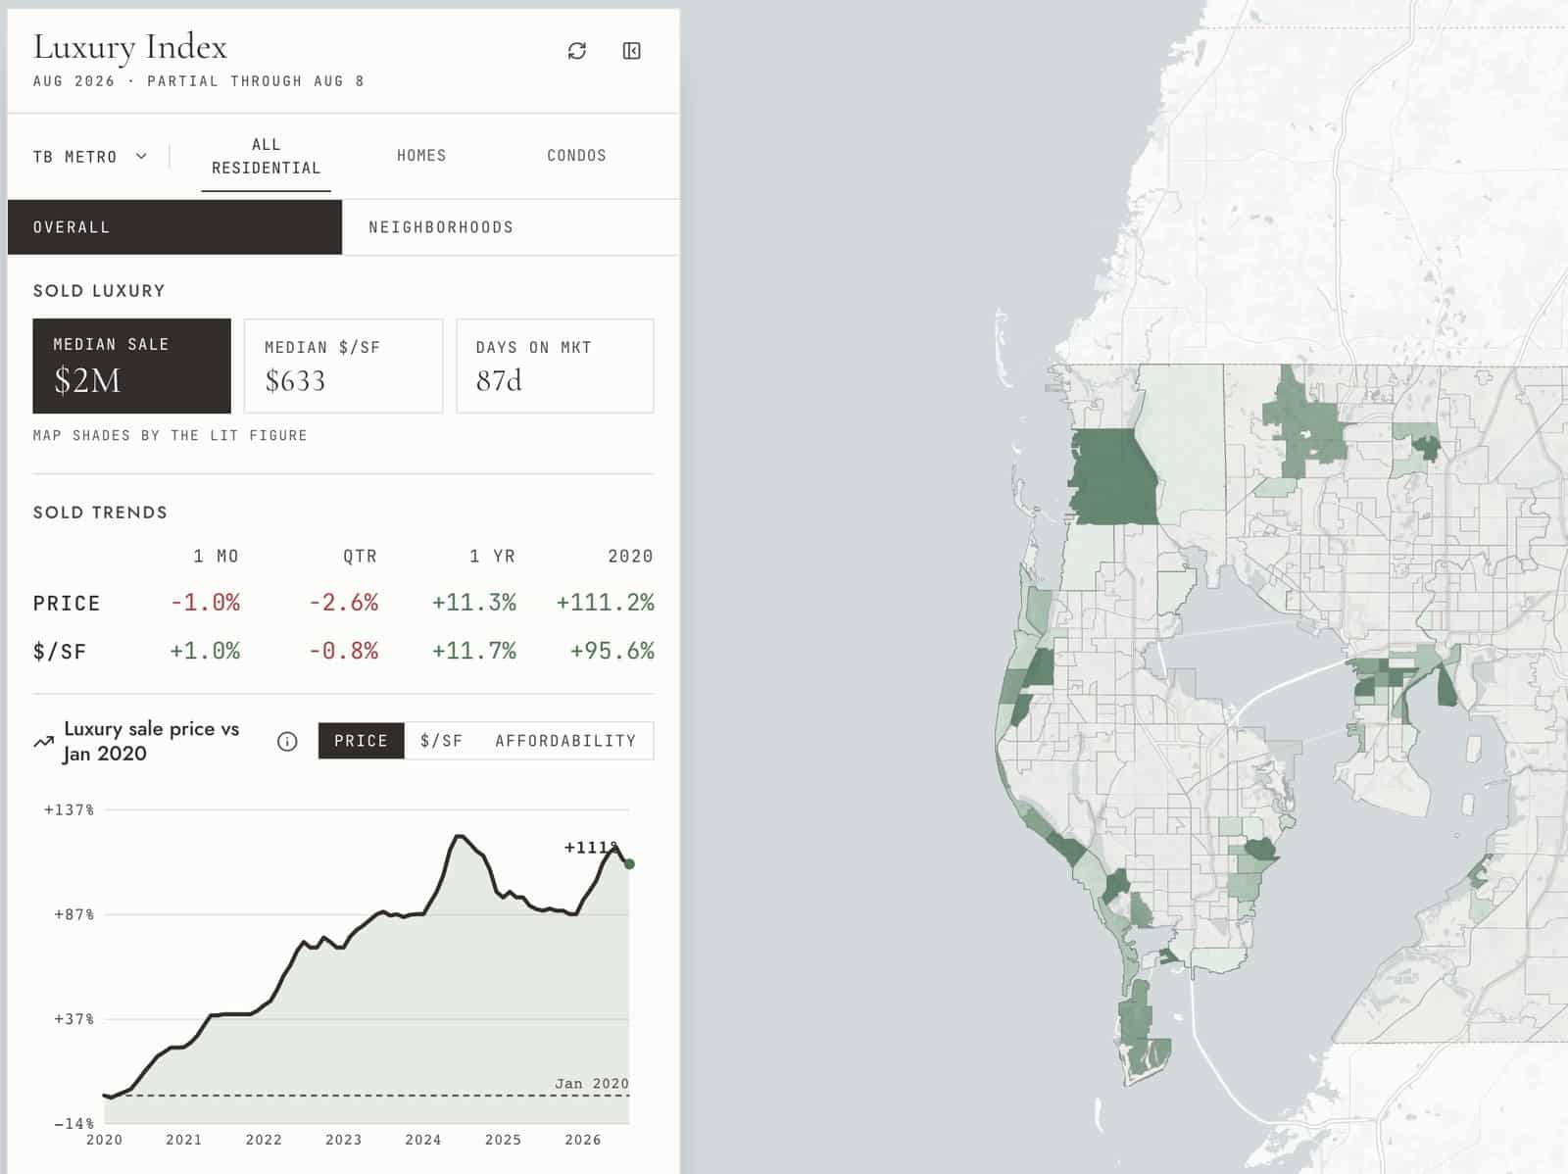Click the QTR price change -2.6%

[343, 603]
